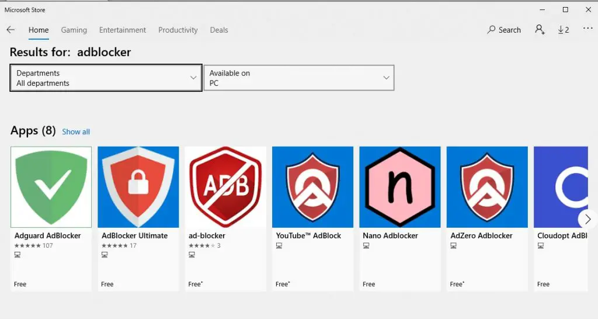The image size is (598, 319).
Task: Click the Adguard AdBlocker title
Action: [x=48, y=236]
